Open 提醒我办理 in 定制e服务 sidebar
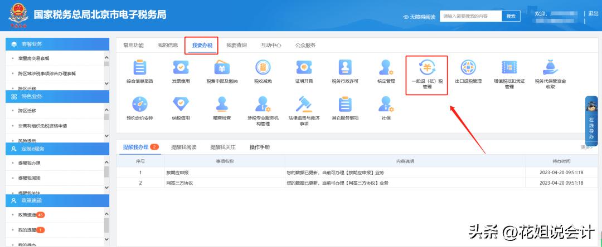The width and height of the screenshot is (602, 247). [x=29, y=163]
